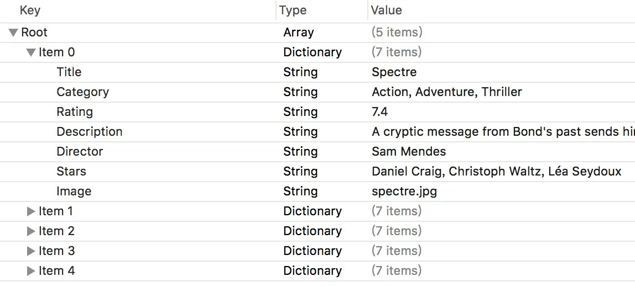The width and height of the screenshot is (635, 287).
Task: Select the Director key row
Action: click(80, 152)
